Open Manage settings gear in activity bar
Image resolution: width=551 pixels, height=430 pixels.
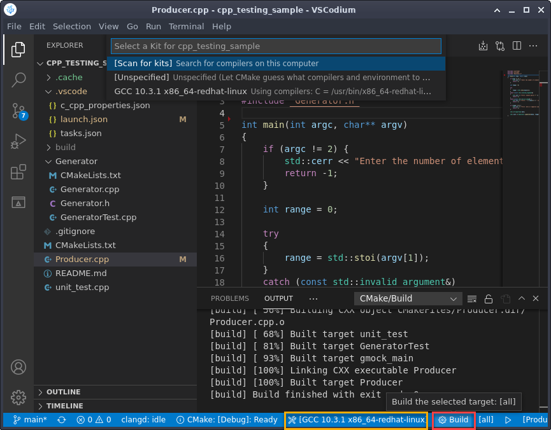tap(18, 398)
